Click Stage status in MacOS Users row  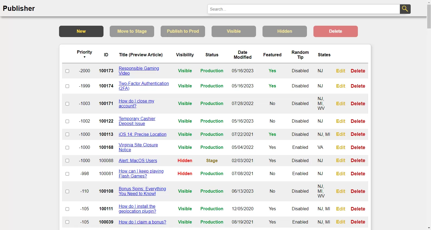coord(212,160)
